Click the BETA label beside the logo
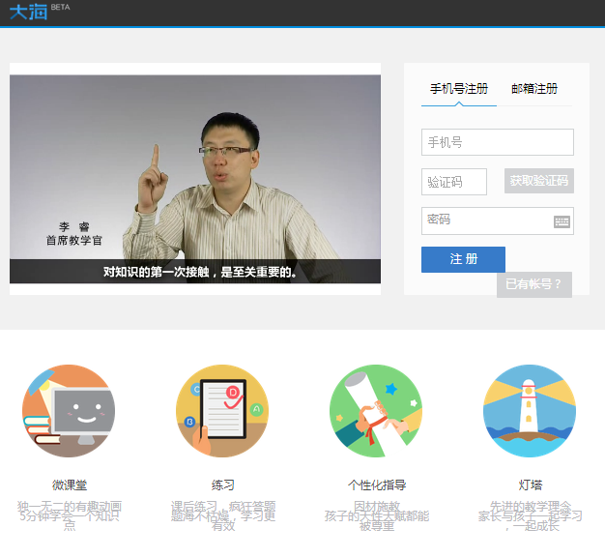This screenshot has height=558, width=605. coord(60,7)
